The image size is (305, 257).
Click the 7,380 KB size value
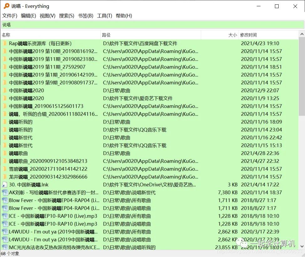[x=228, y=193]
